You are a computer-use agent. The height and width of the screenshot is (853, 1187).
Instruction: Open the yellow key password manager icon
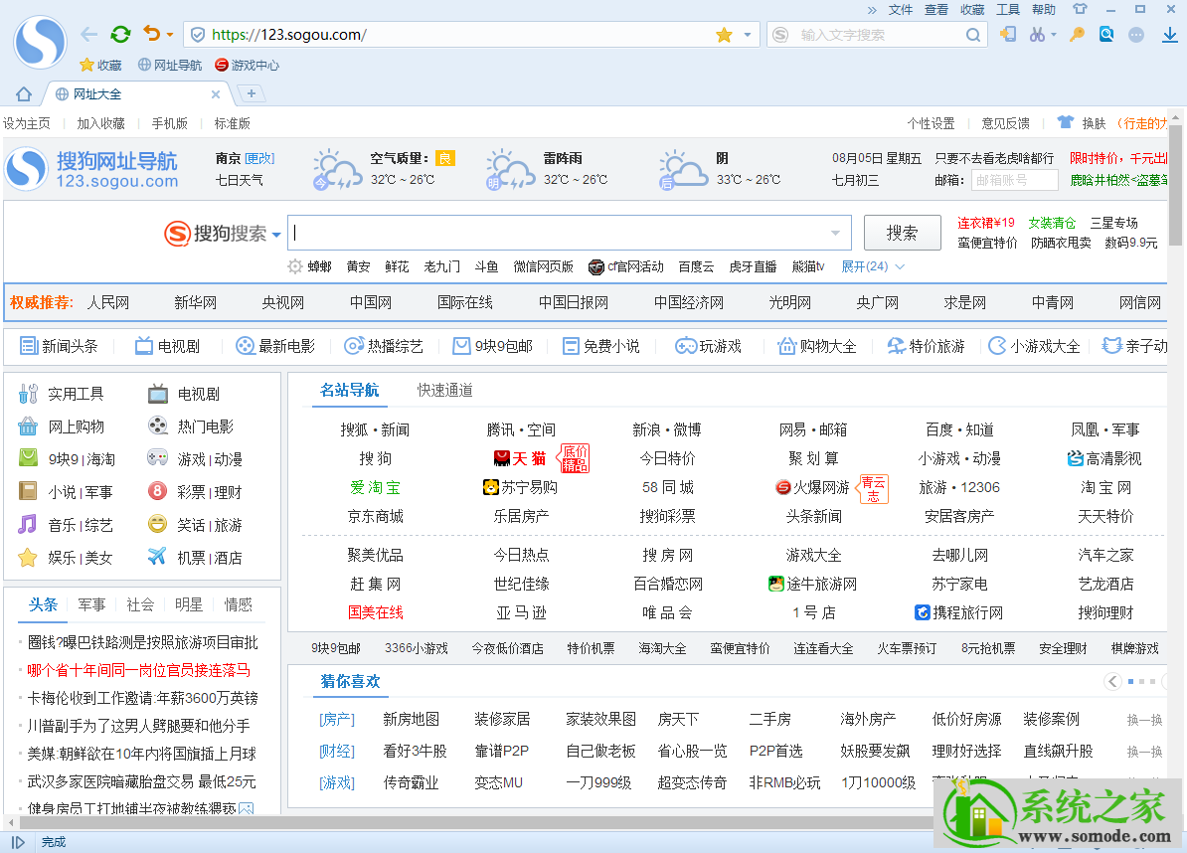1078,34
